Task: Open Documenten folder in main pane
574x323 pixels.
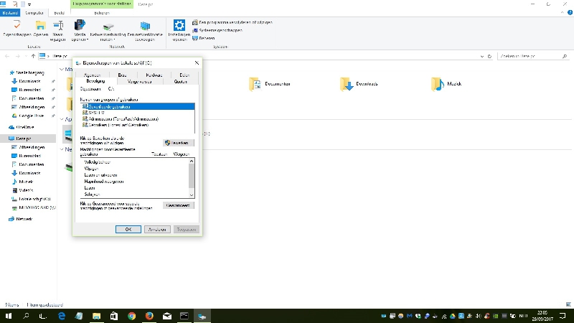Action: [270, 84]
